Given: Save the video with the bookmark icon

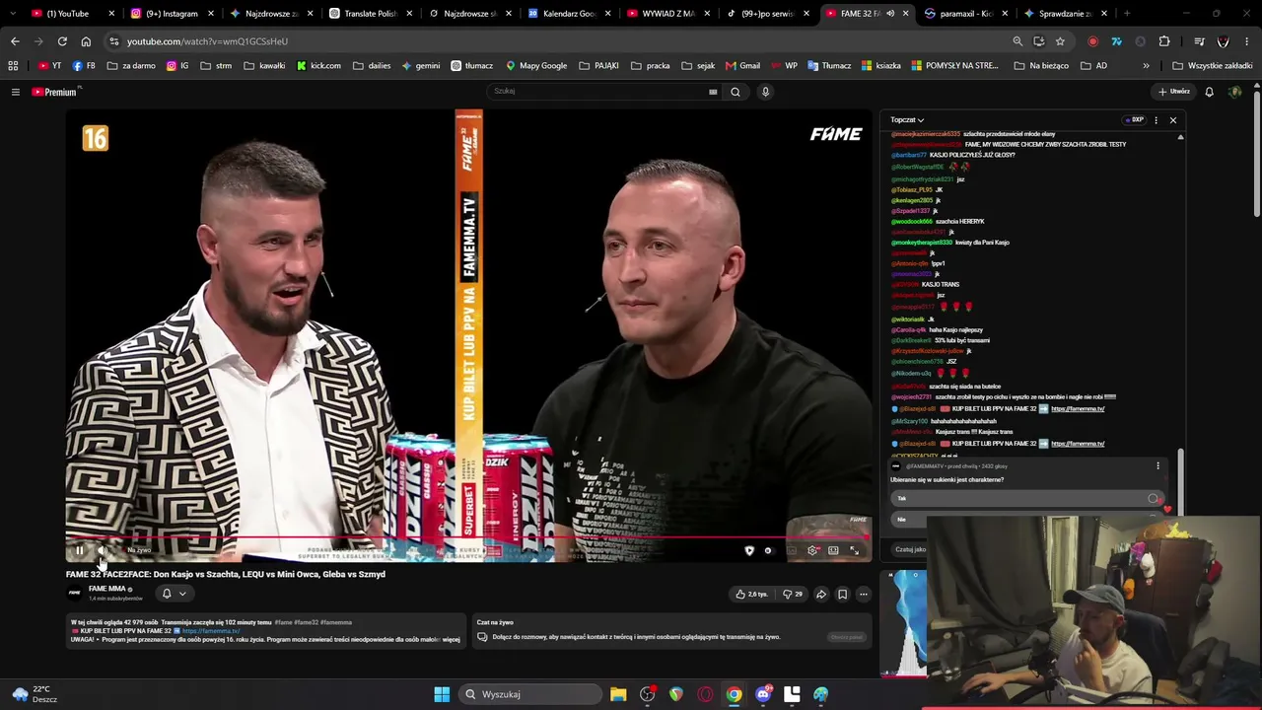Looking at the screenshot, I should point(842,594).
